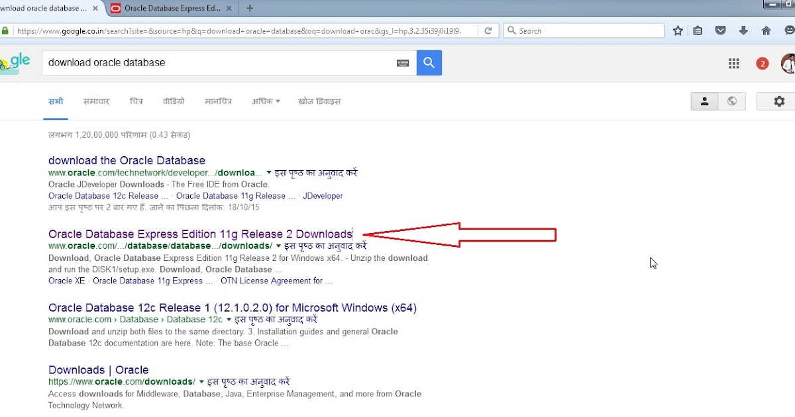This screenshot has height=417, width=795.
Task: Click the Firefox address bar URL
Action: (238, 30)
